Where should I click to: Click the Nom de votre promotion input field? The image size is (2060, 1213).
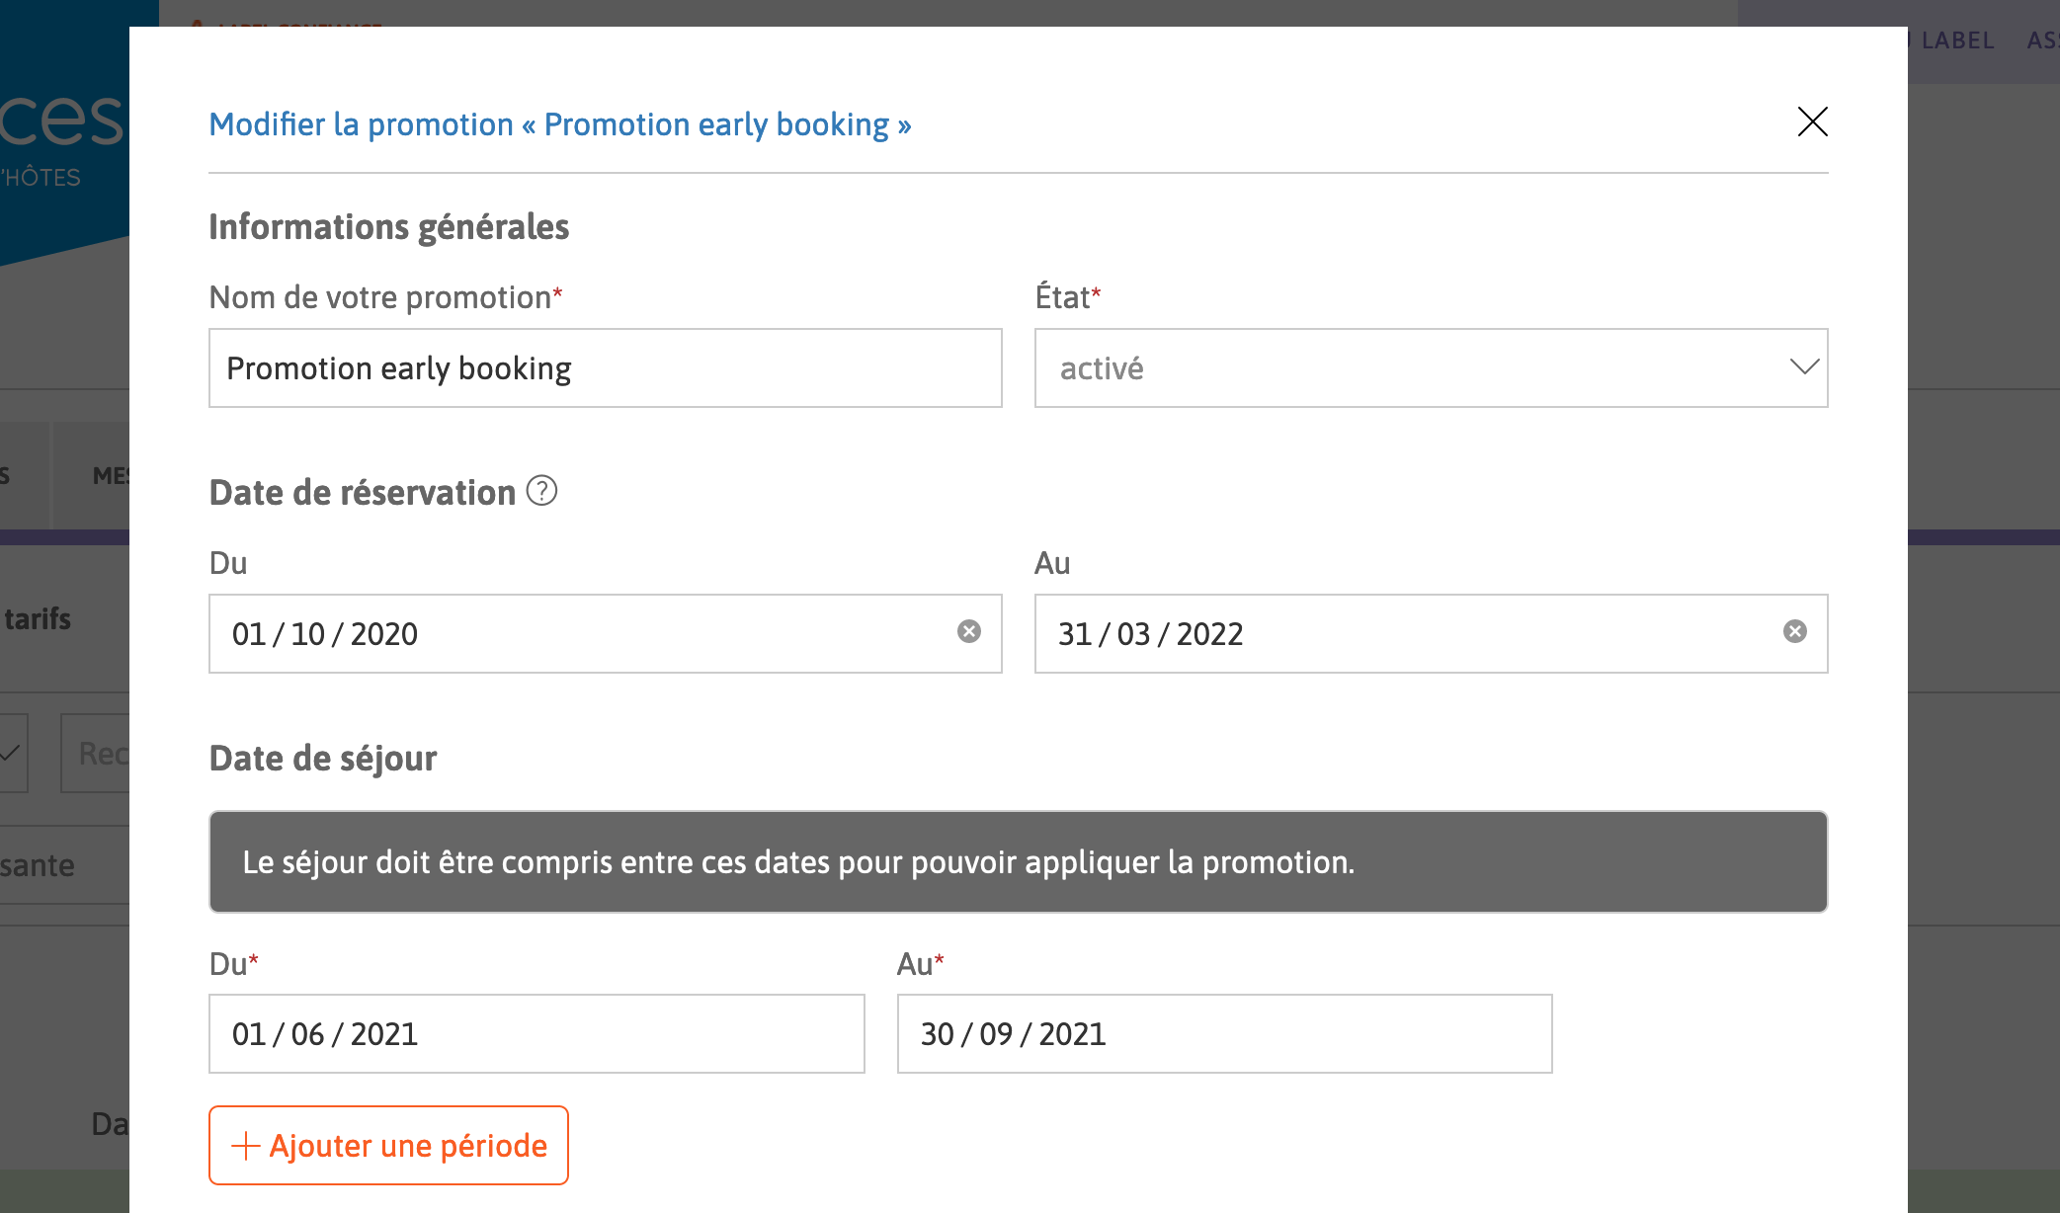coord(605,366)
